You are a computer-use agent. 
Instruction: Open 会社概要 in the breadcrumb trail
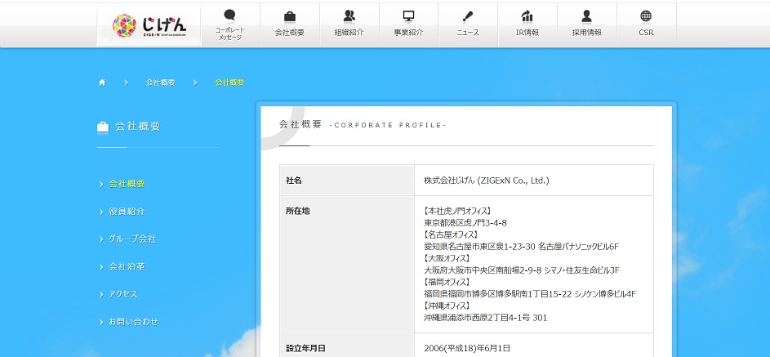[x=160, y=83]
